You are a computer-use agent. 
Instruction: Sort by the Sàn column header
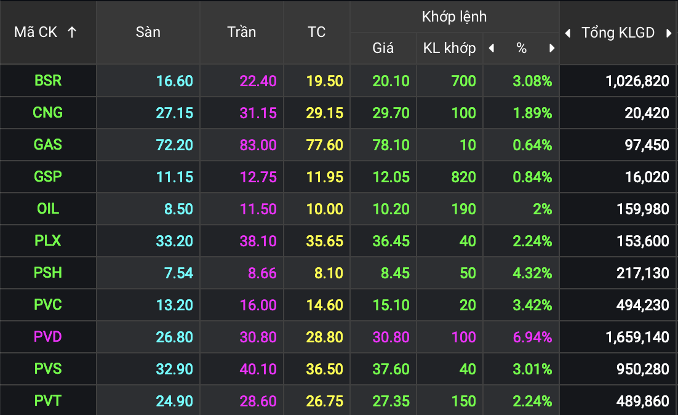(x=148, y=33)
